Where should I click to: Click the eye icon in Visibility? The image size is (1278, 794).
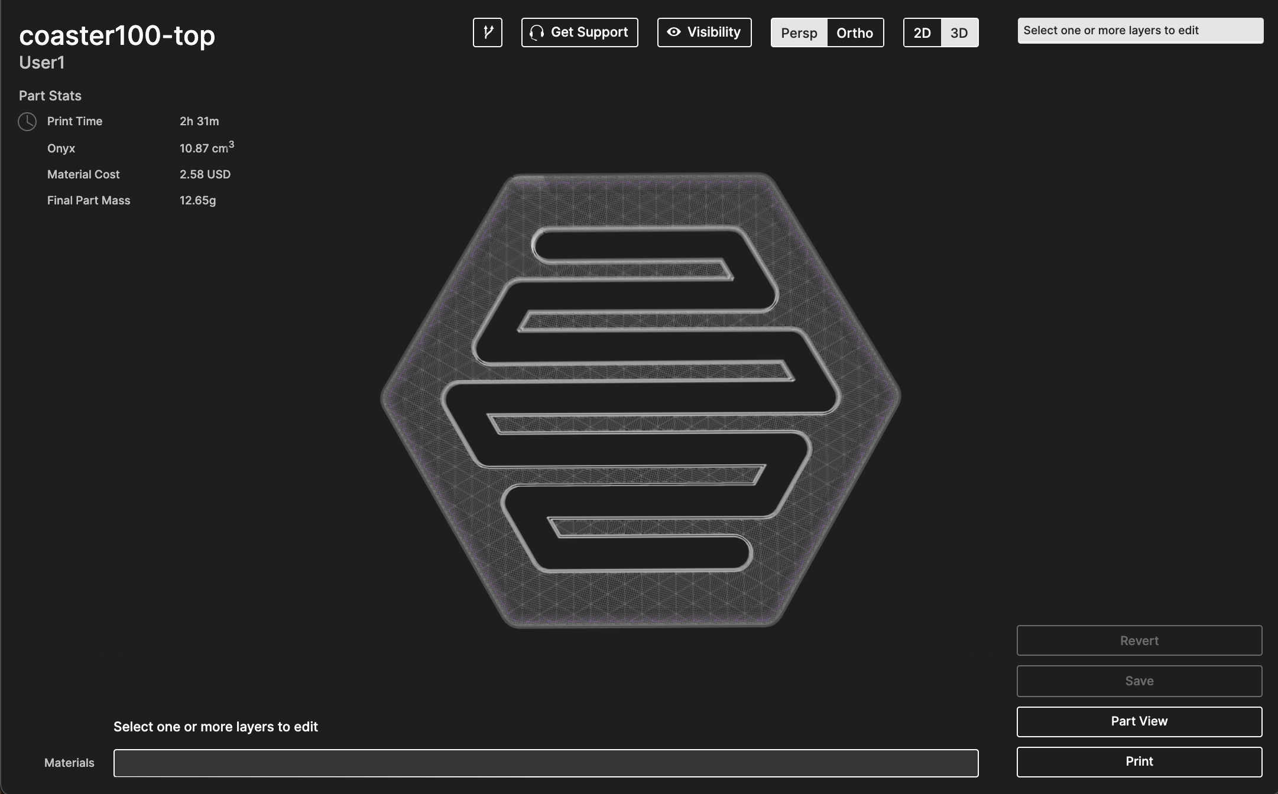pos(674,32)
